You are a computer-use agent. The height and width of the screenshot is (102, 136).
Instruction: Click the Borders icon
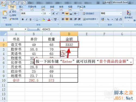point(37,19)
